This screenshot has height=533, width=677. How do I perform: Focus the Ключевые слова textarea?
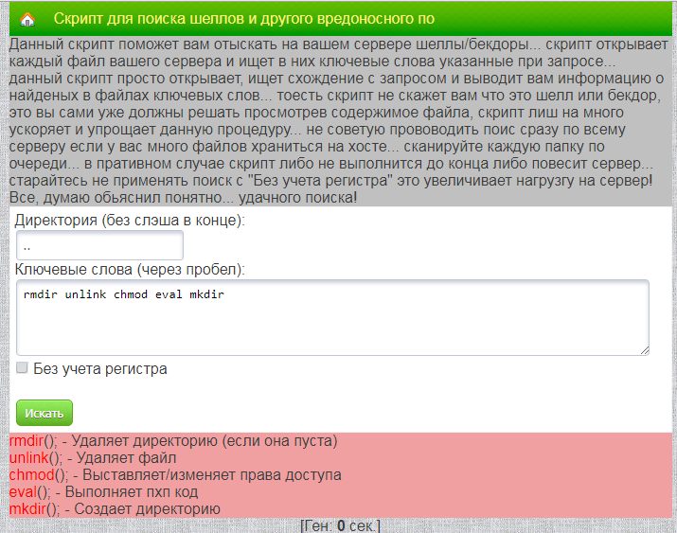pos(332,318)
